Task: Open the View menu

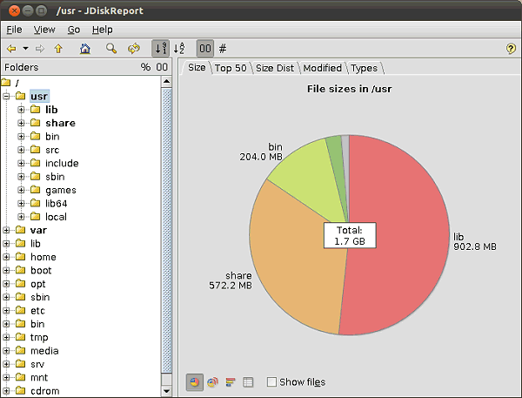Action: pyautogui.click(x=44, y=30)
